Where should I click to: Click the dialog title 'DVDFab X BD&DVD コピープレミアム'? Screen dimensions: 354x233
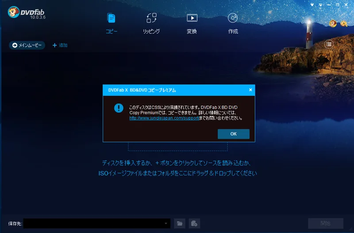(142, 90)
